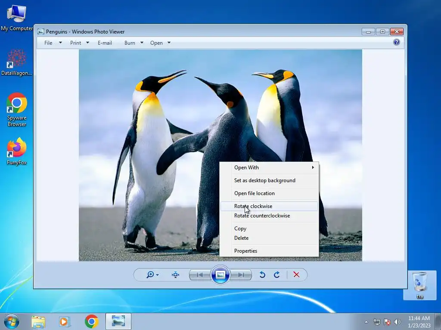Open the zoom magnifier control
The image size is (441, 330).
(150, 275)
